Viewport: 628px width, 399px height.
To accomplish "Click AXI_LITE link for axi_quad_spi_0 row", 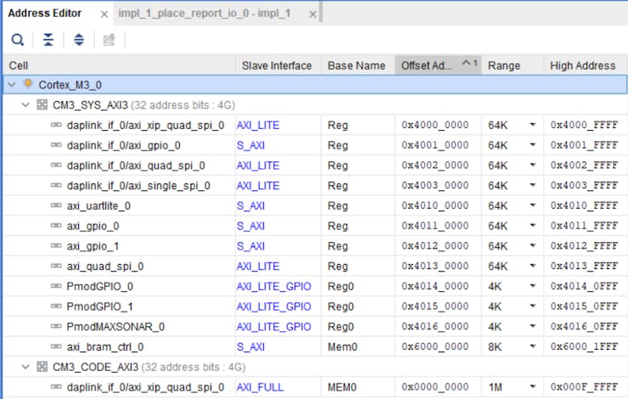I will coord(258,266).
